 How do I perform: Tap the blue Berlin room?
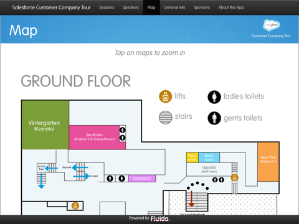click(x=209, y=157)
